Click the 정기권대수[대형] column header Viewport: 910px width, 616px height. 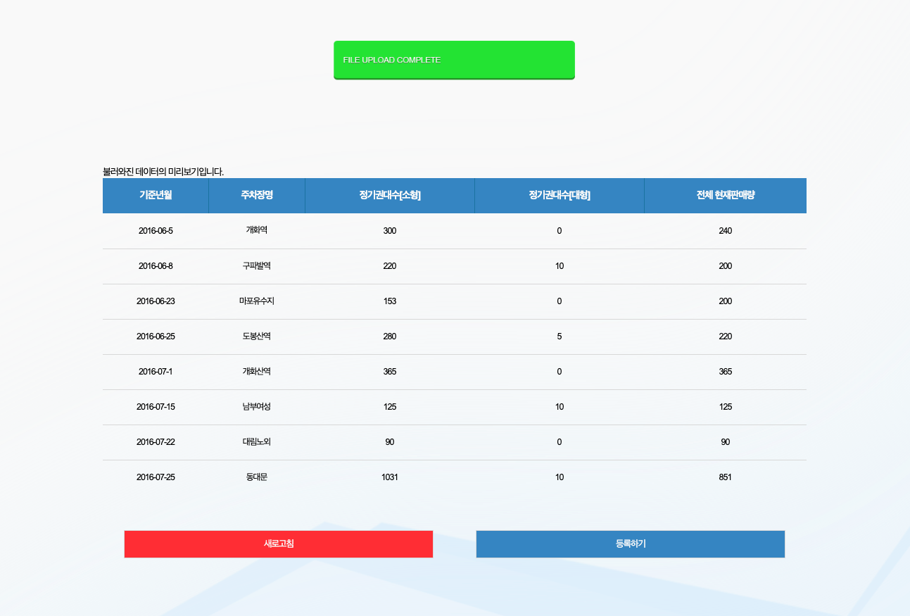pos(560,196)
